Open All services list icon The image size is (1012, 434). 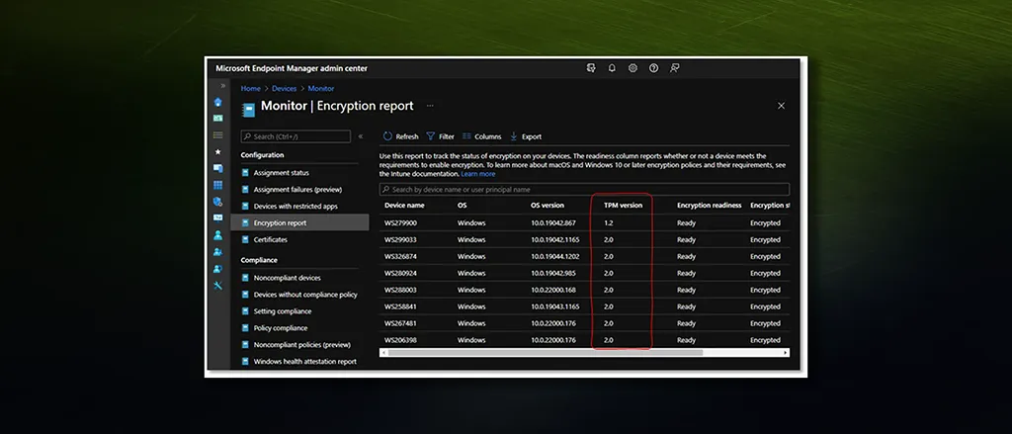(x=218, y=135)
